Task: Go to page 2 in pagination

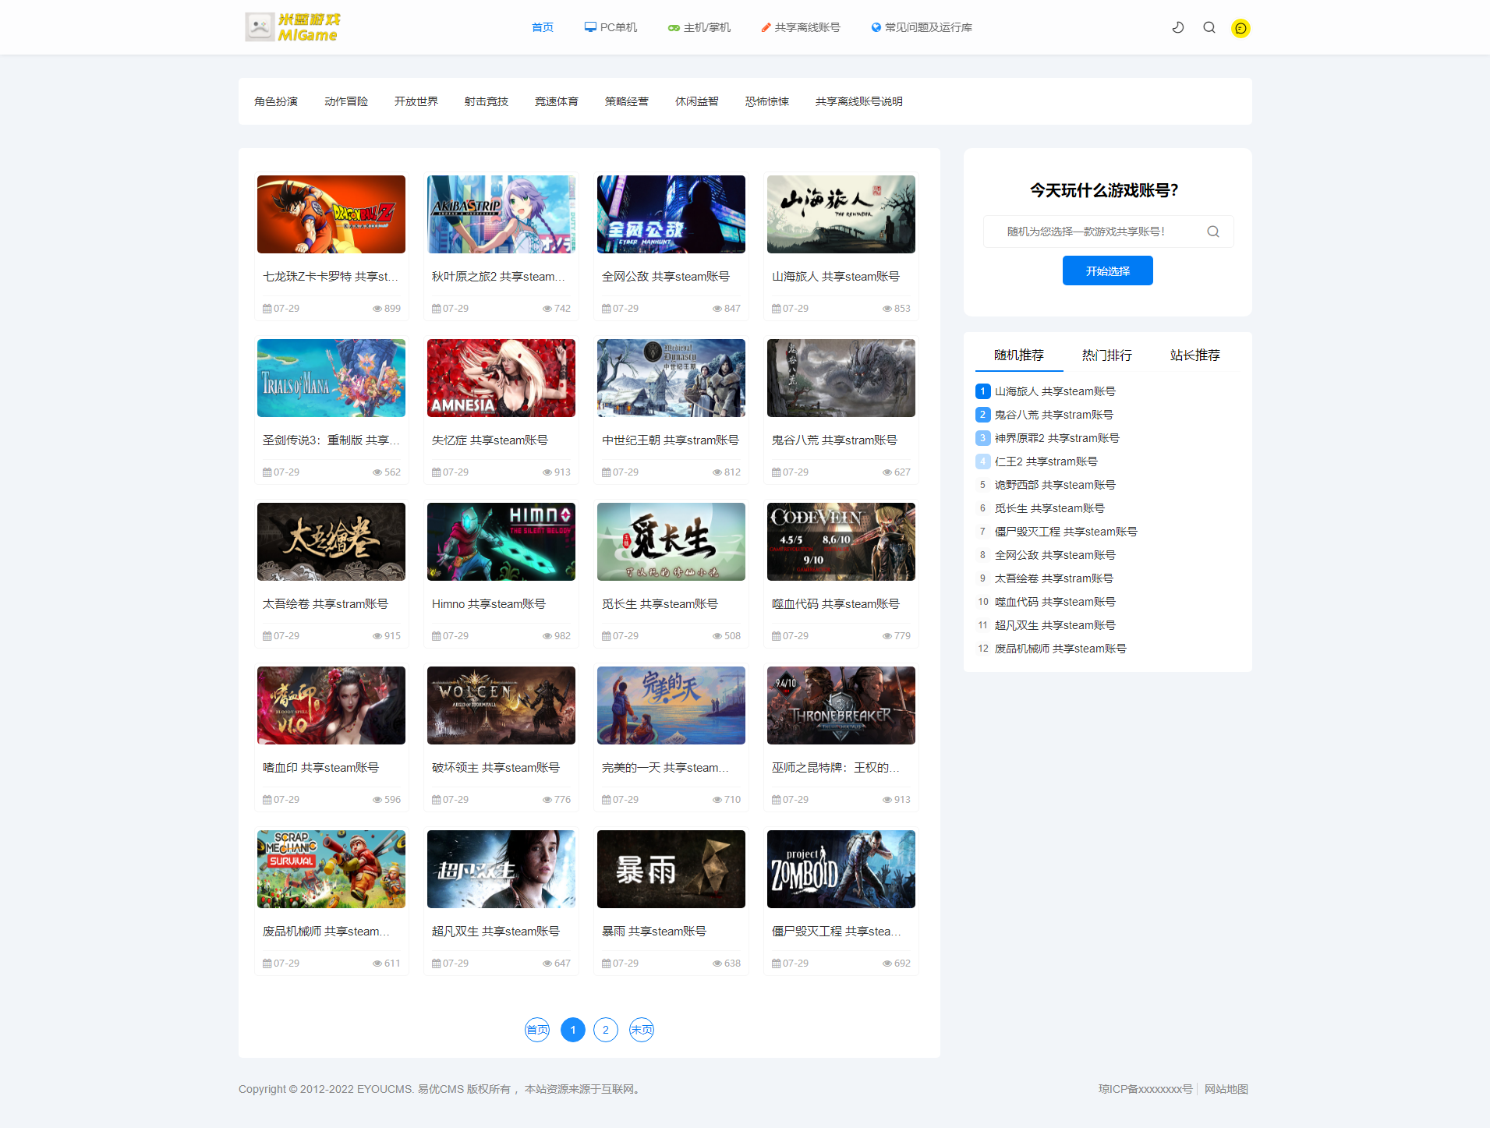Action: (x=606, y=1030)
